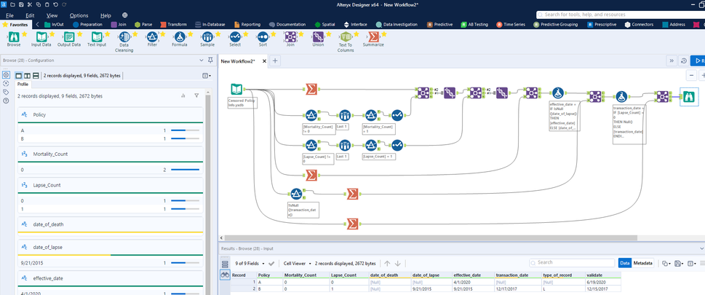705x295 pixels.
Task: Open the File menu
Action: pos(10,15)
